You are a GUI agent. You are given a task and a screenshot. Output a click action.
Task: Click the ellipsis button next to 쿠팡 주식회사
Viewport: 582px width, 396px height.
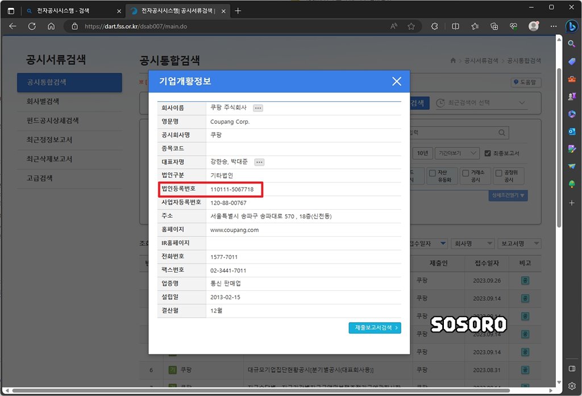click(258, 108)
